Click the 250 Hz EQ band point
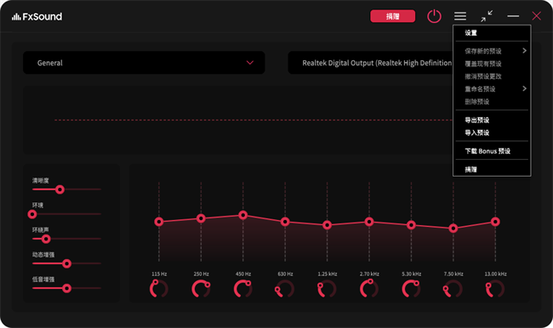553x328 pixels. point(201,218)
